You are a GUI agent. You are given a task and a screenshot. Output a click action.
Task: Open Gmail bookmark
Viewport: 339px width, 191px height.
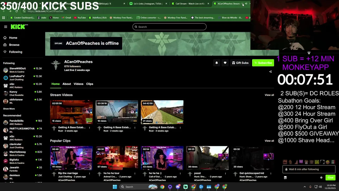pyautogui.click(x=66, y=18)
